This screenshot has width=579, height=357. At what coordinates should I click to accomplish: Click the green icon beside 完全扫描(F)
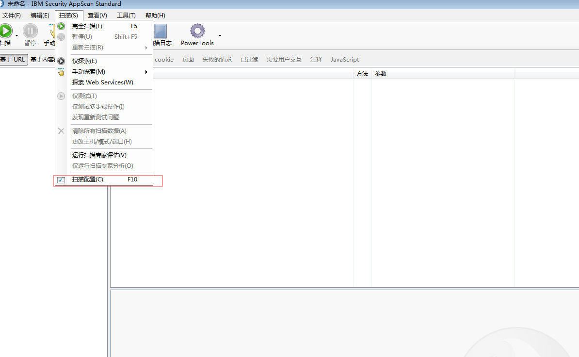tap(61, 26)
